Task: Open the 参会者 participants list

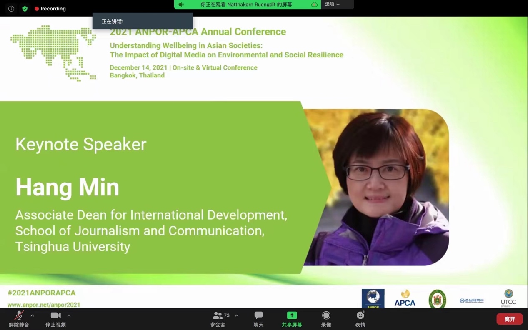Action: [218, 319]
